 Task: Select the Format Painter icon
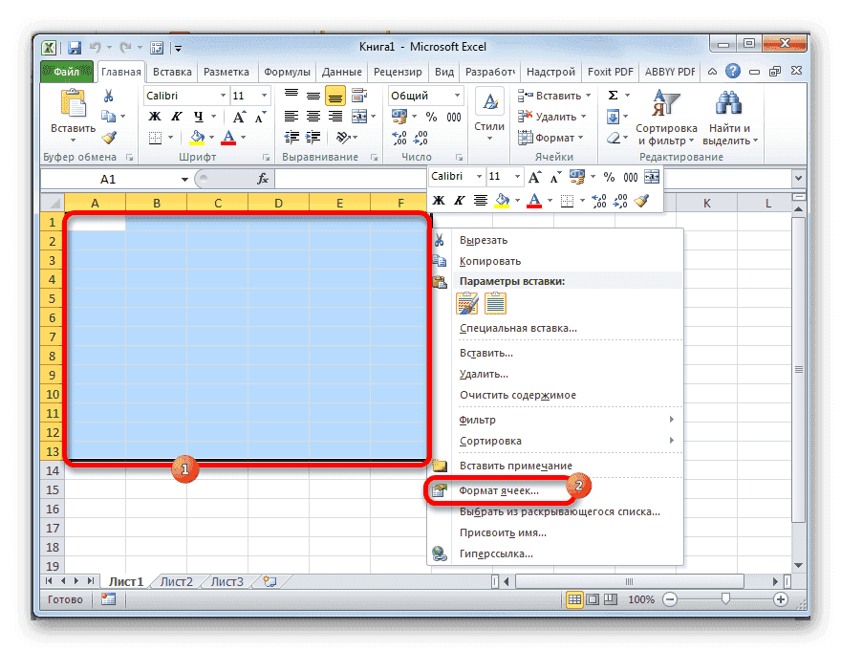coord(110,137)
